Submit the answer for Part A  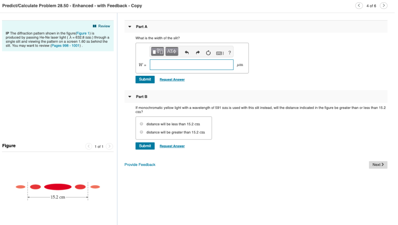145,79
